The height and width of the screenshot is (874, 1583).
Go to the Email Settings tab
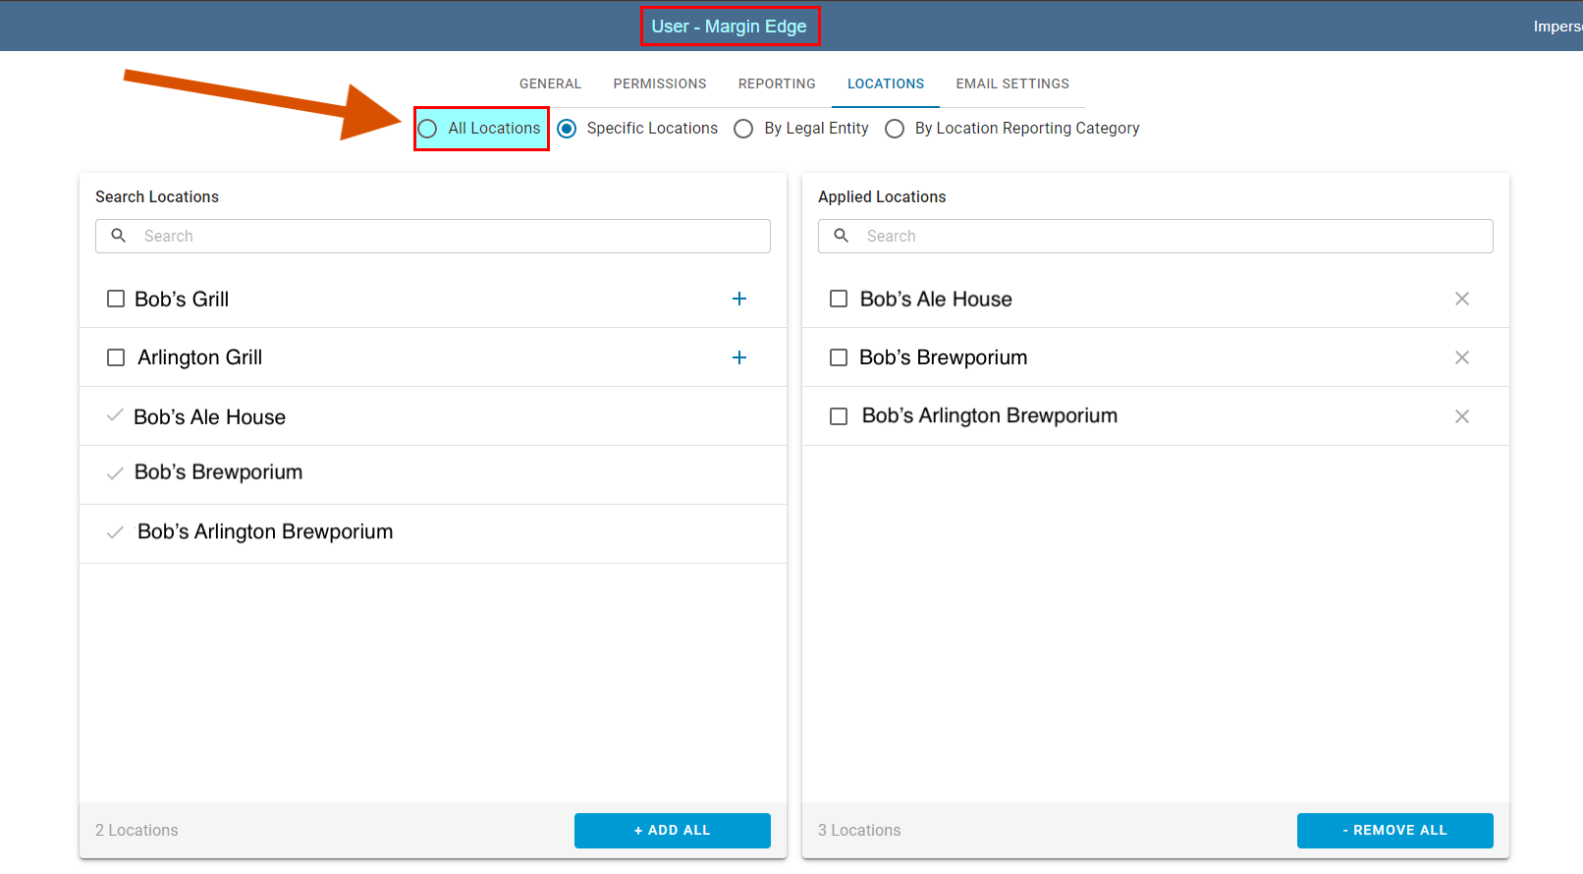pos(1012,83)
